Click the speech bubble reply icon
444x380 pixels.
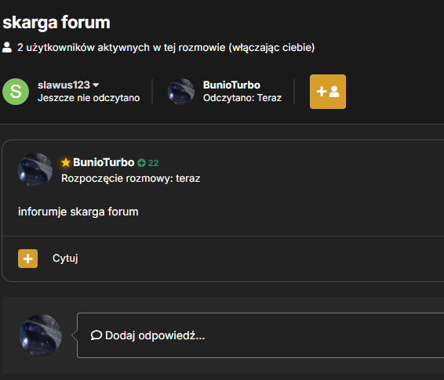point(96,335)
